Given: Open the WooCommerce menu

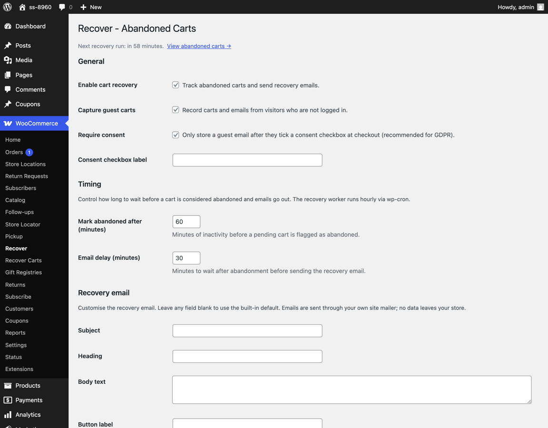Looking at the screenshot, I should 34,123.
